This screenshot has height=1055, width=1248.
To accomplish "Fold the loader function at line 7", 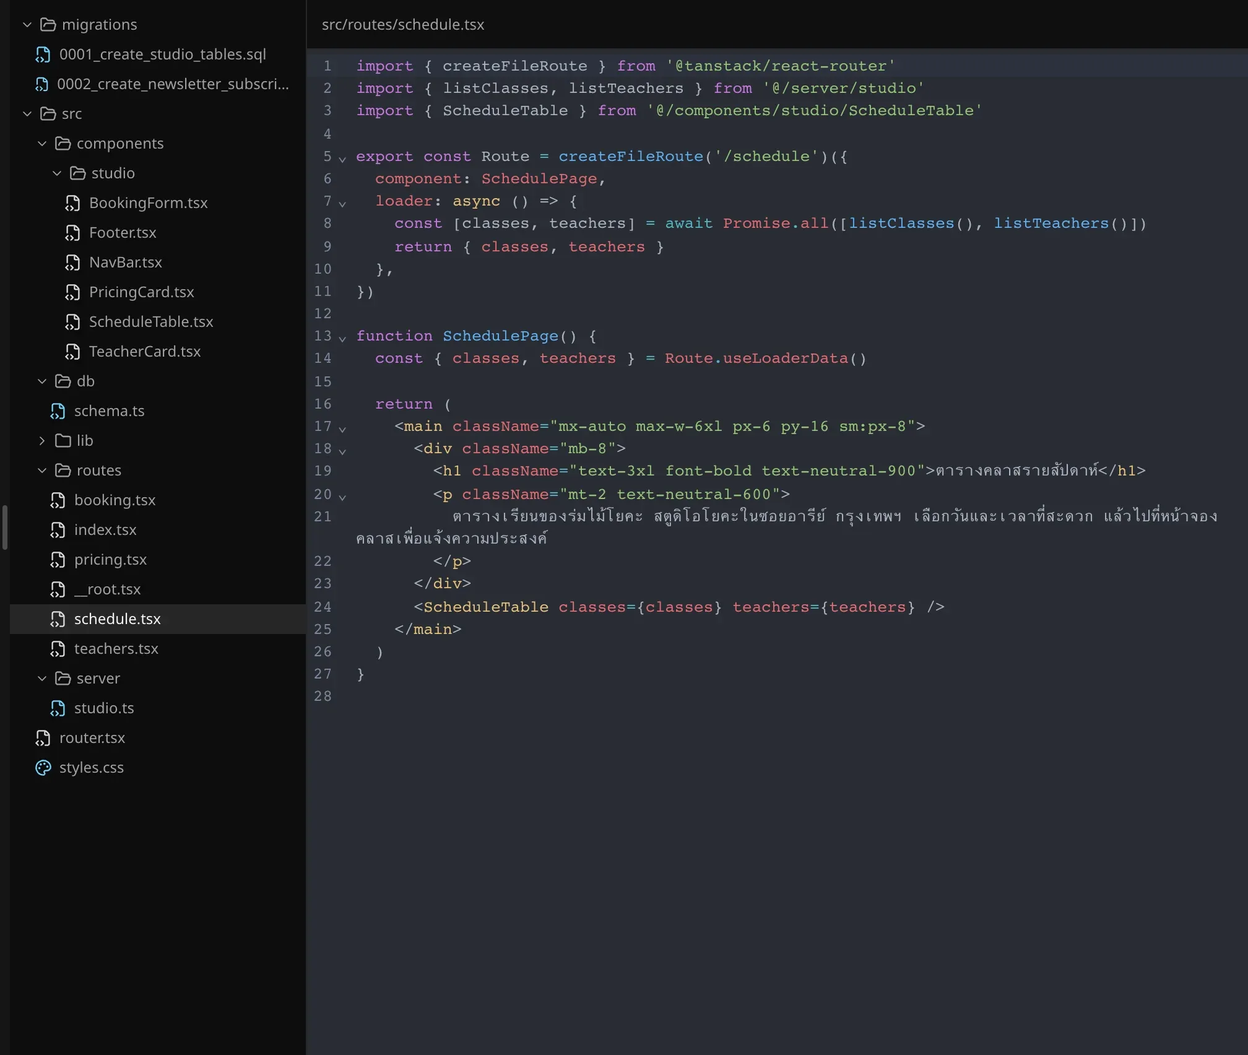I will pos(342,204).
